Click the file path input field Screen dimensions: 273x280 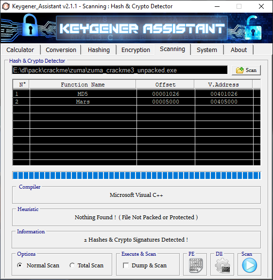click(x=119, y=70)
